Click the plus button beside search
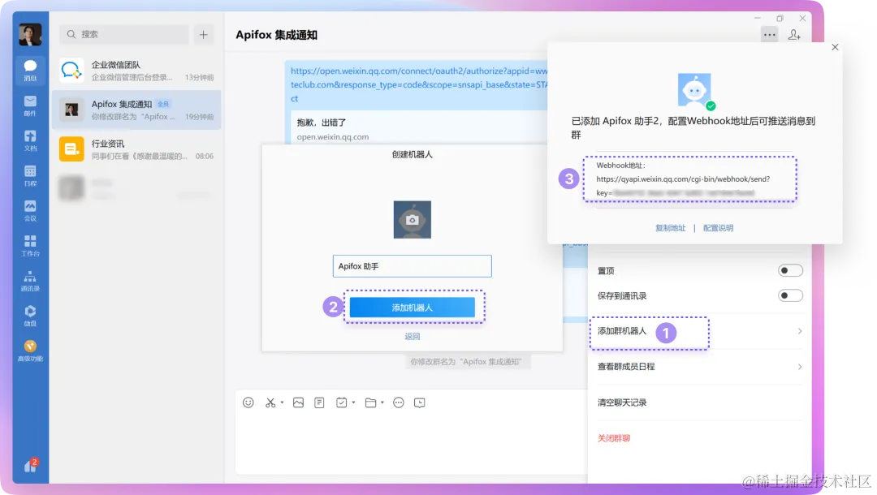 pos(204,34)
